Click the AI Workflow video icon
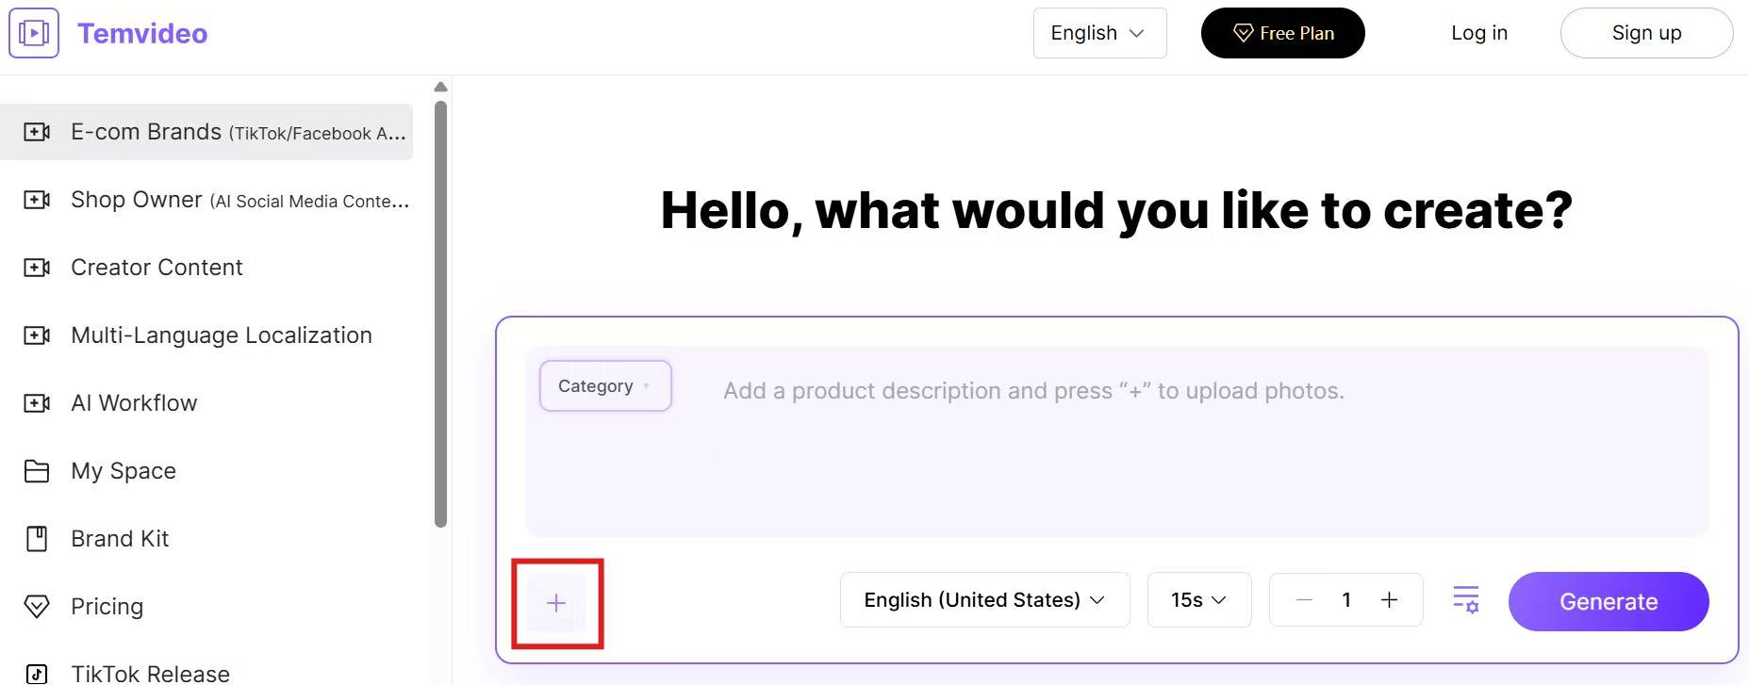This screenshot has height=685, width=1749. pyautogui.click(x=37, y=403)
